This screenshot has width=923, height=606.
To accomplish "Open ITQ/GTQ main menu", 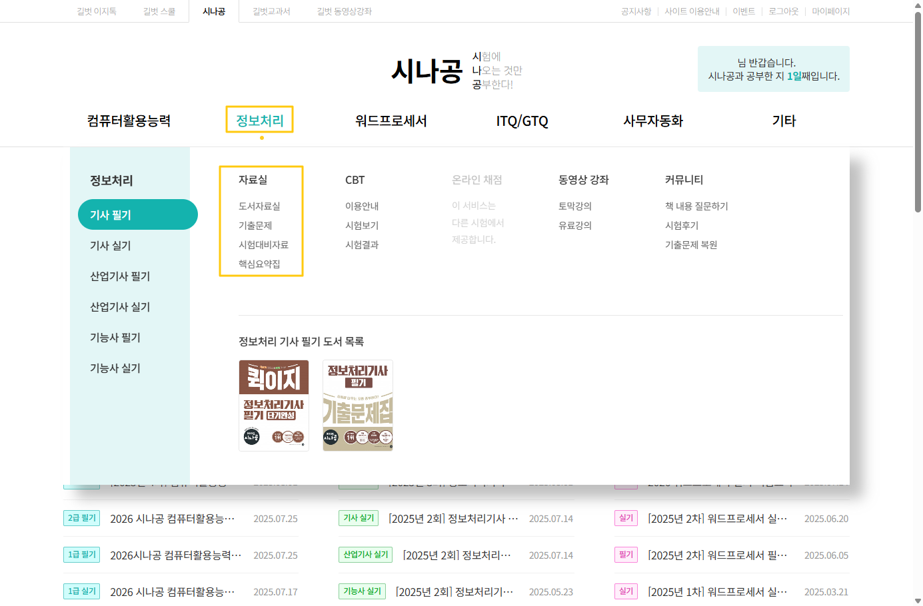I will [522, 121].
